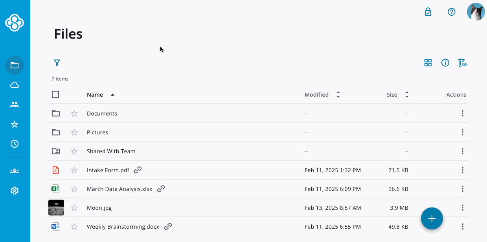This screenshot has width=487, height=242.
Task: Star the Moon.jpg file
Action: (74, 208)
